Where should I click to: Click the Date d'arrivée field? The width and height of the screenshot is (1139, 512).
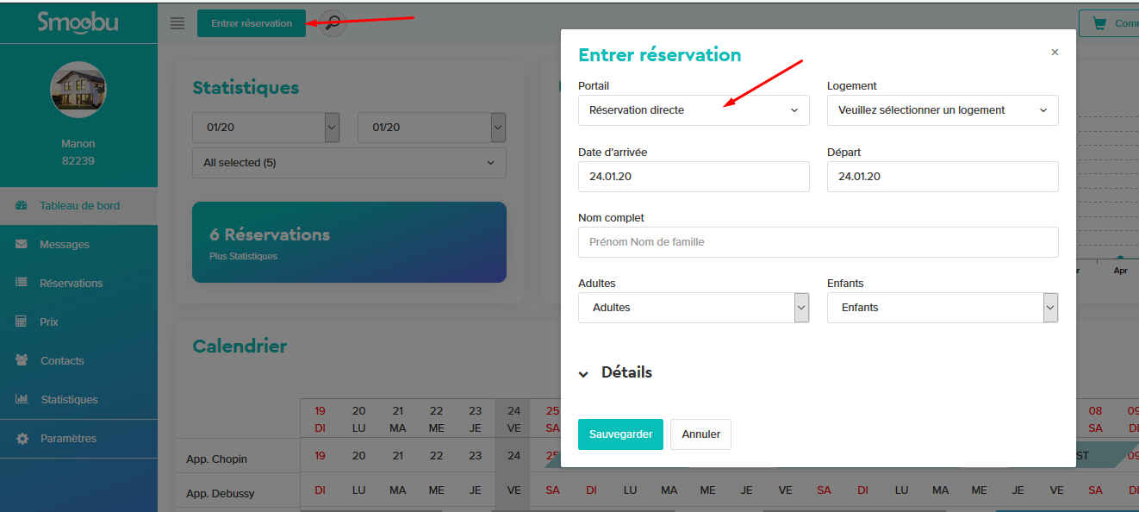tap(694, 177)
